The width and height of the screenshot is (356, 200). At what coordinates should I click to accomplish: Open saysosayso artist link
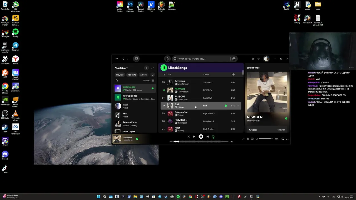pos(182,99)
